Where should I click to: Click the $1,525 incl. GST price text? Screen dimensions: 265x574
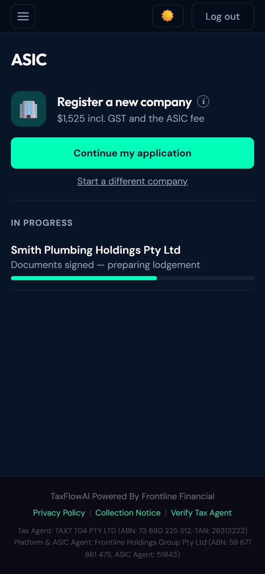point(131,118)
